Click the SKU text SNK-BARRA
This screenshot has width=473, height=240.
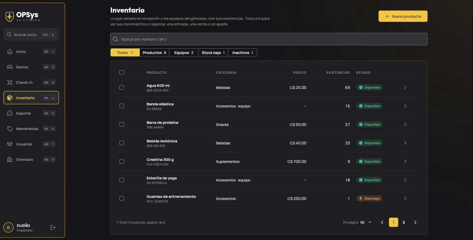(x=155, y=128)
